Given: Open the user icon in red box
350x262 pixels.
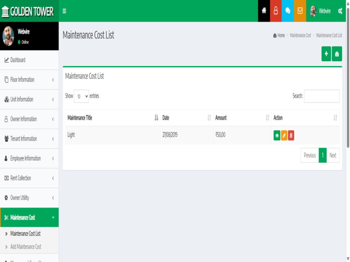Looking at the screenshot, I should point(276,11).
